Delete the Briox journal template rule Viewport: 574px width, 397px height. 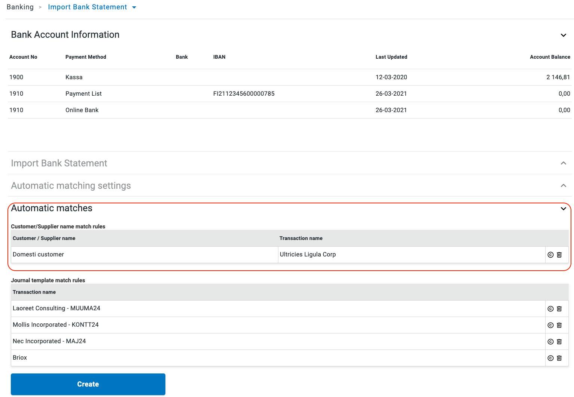point(559,358)
